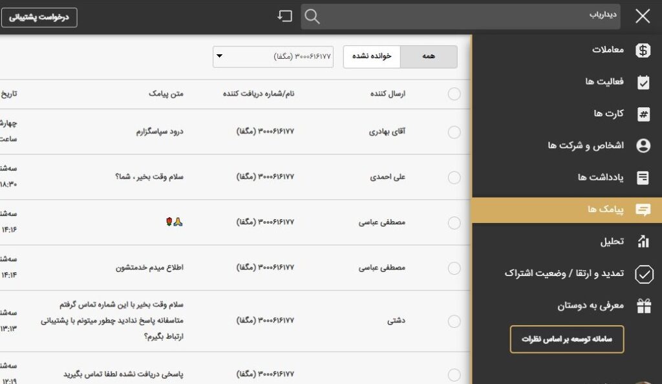Click the درخواست پشتیبانی button
This screenshot has height=384, width=662.
tap(39, 17)
